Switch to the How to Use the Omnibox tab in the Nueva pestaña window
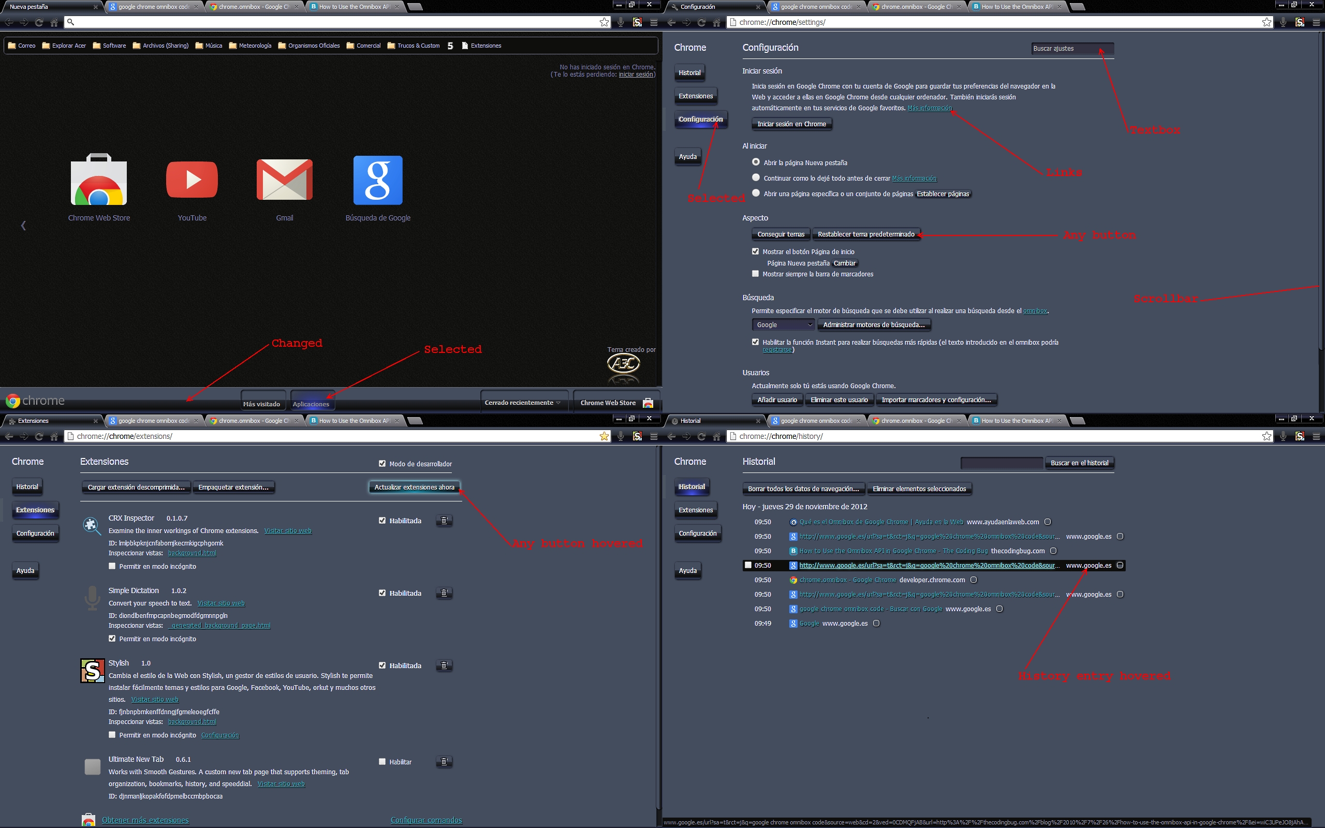 pyautogui.click(x=354, y=7)
